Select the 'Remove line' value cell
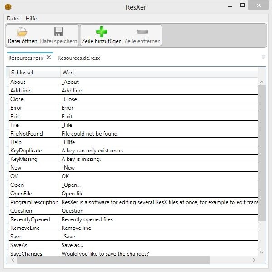The width and height of the screenshot is (272, 272). pyautogui.click(x=159, y=228)
